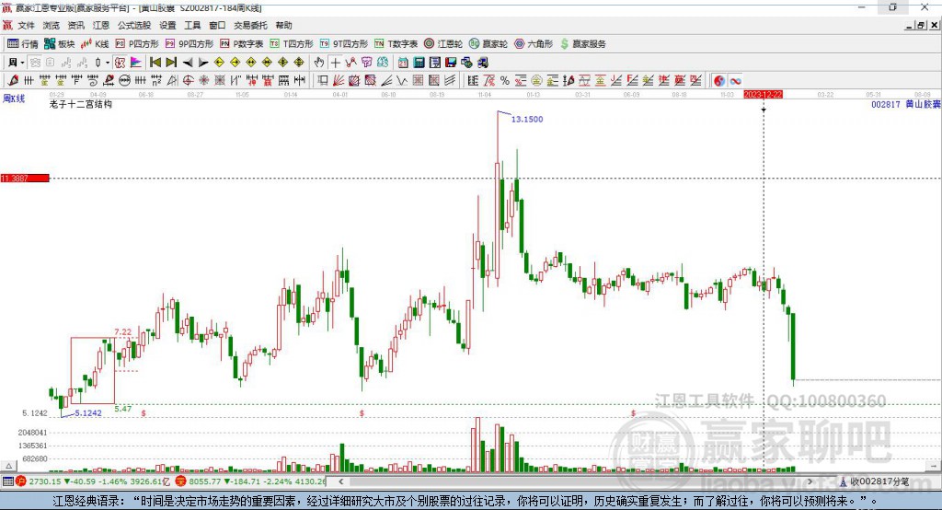Click the circled 金 golden-ratio icon
Viewport: 942px width, 510px height.
tap(537, 81)
